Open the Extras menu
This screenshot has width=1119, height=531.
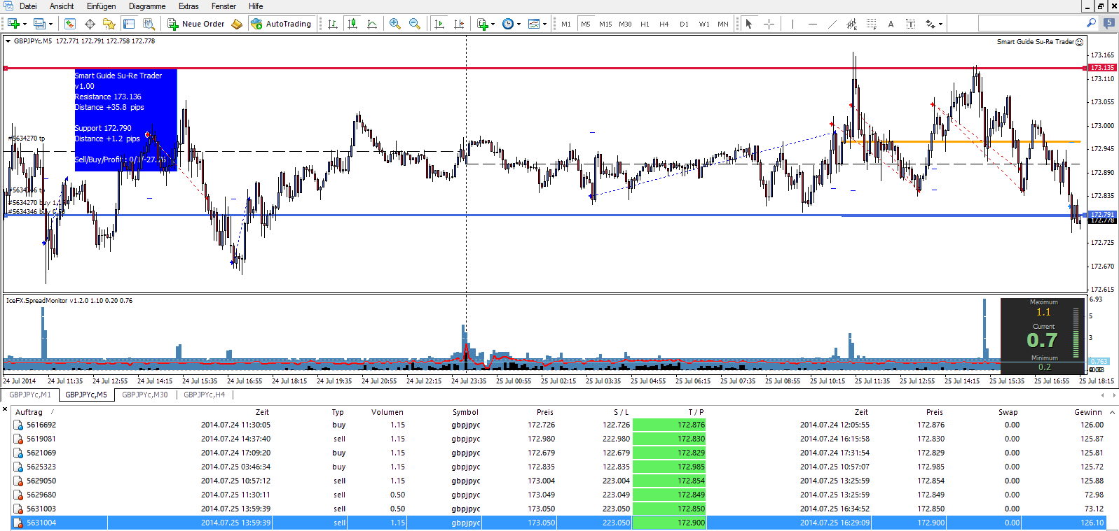pos(188,6)
